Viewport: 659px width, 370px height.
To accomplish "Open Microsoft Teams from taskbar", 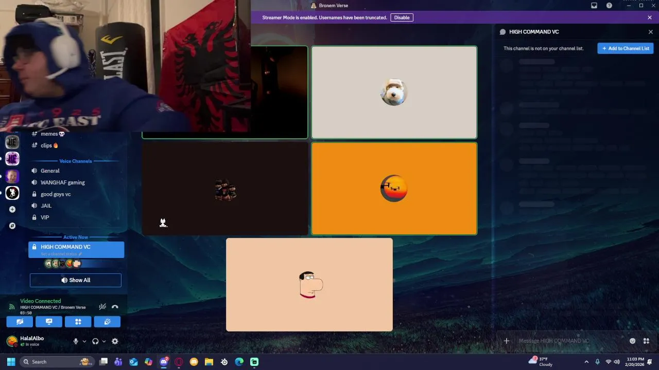I will 118,362.
